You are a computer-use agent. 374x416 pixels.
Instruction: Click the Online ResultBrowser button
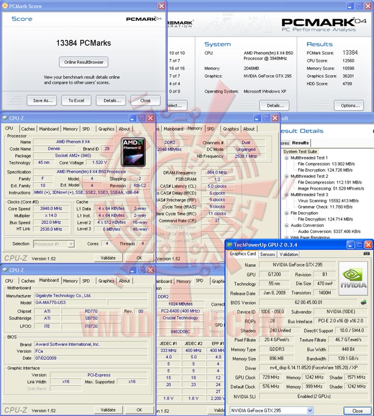tap(84, 62)
